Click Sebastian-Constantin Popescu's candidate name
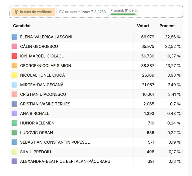 coord(55,142)
